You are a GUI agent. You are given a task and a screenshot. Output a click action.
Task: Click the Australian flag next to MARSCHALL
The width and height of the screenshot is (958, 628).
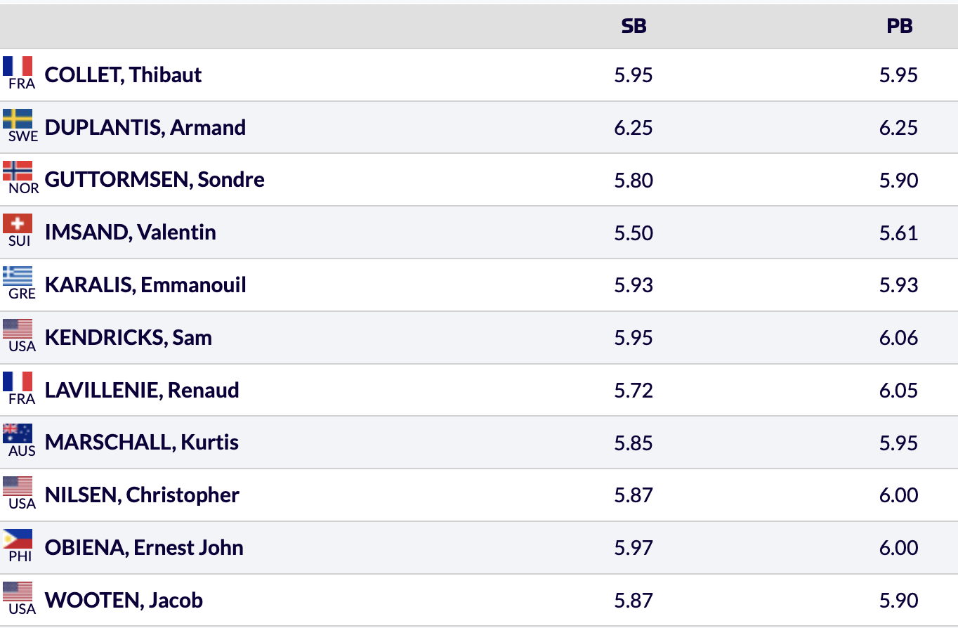tap(18, 433)
